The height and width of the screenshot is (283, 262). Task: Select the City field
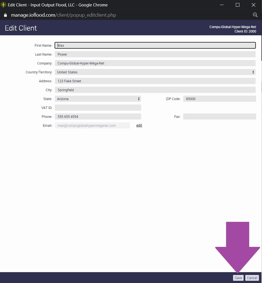(x=155, y=90)
